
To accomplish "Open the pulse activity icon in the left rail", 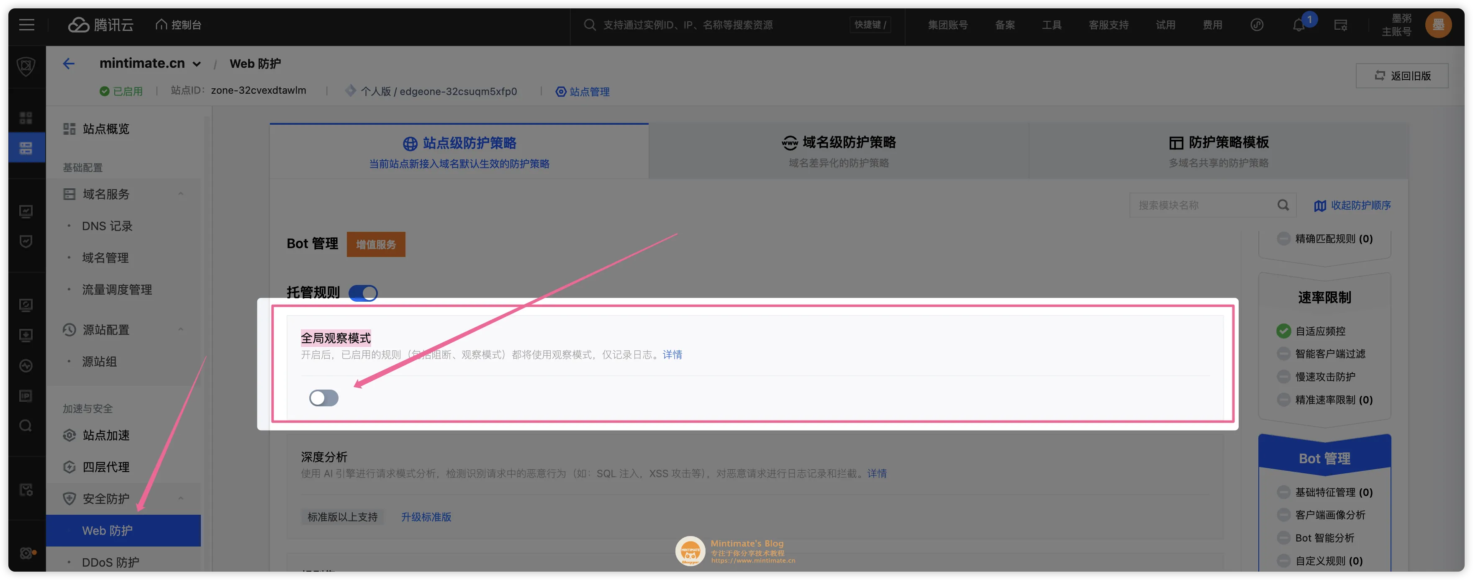I will point(26,365).
